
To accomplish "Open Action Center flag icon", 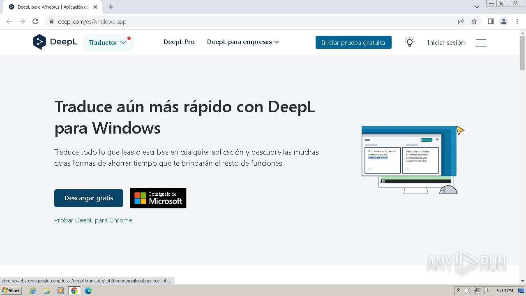I will 487,291.
